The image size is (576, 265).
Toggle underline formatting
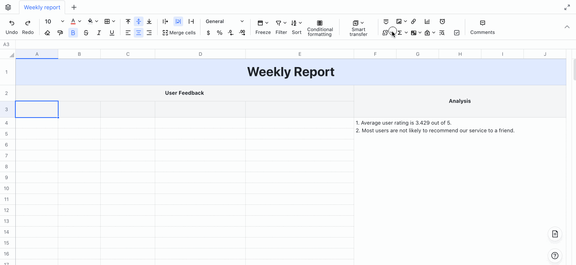point(112,33)
